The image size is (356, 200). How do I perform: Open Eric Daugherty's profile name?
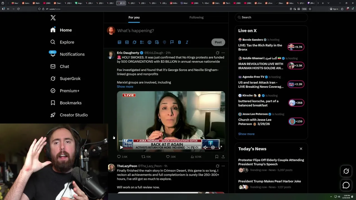[128, 53]
